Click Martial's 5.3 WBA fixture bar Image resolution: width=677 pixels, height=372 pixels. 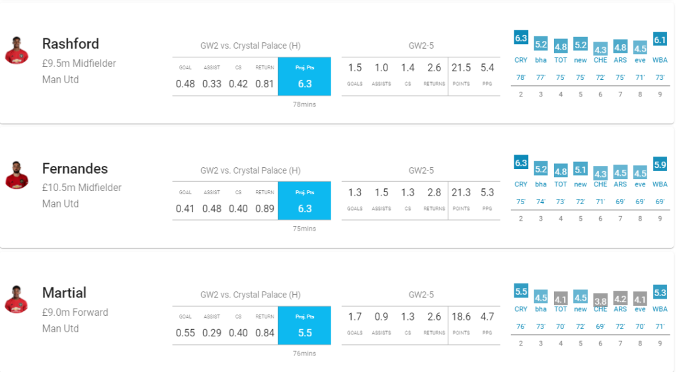click(x=660, y=291)
